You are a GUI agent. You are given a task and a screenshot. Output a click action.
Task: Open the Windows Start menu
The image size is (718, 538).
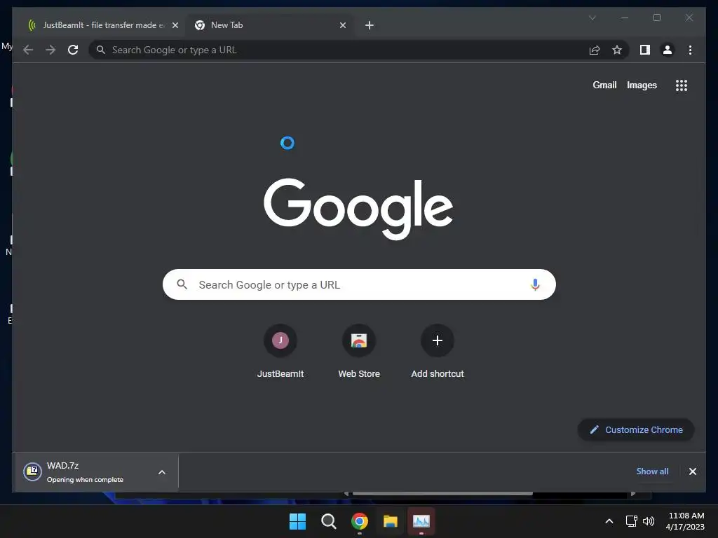(x=297, y=521)
